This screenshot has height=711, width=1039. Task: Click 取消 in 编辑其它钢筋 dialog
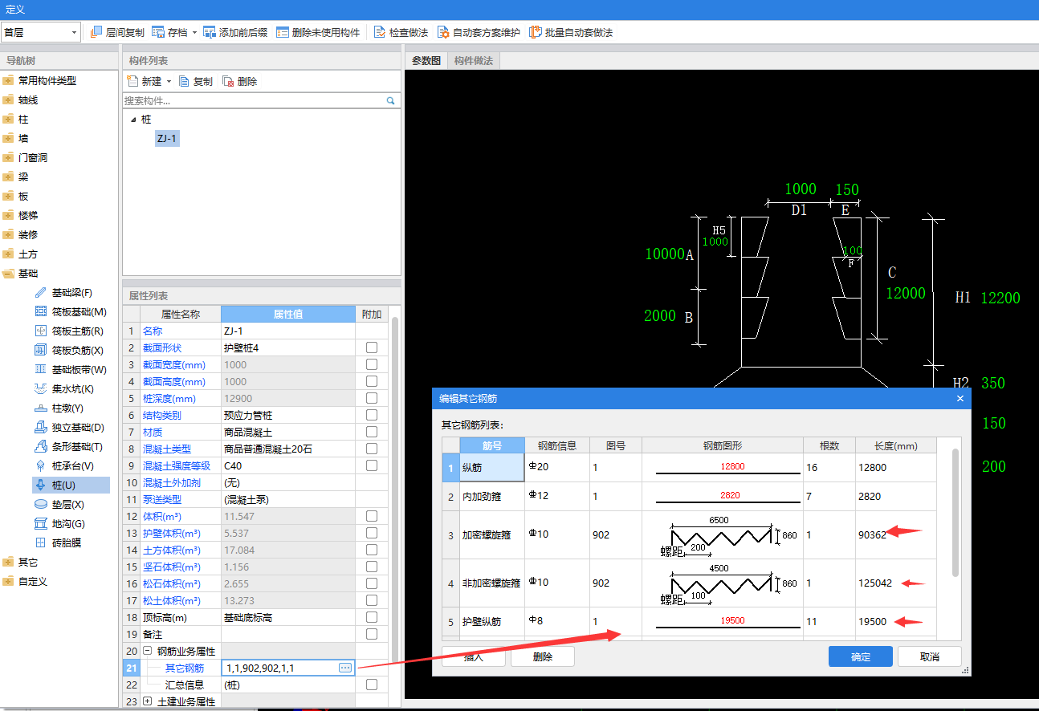coord(930,656)
